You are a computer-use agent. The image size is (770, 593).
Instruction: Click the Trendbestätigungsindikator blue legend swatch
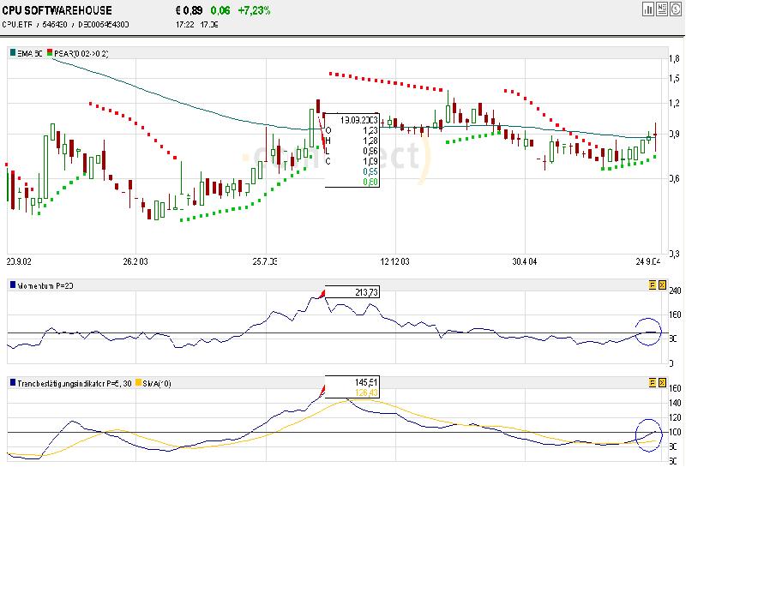[x=13, y=382]
